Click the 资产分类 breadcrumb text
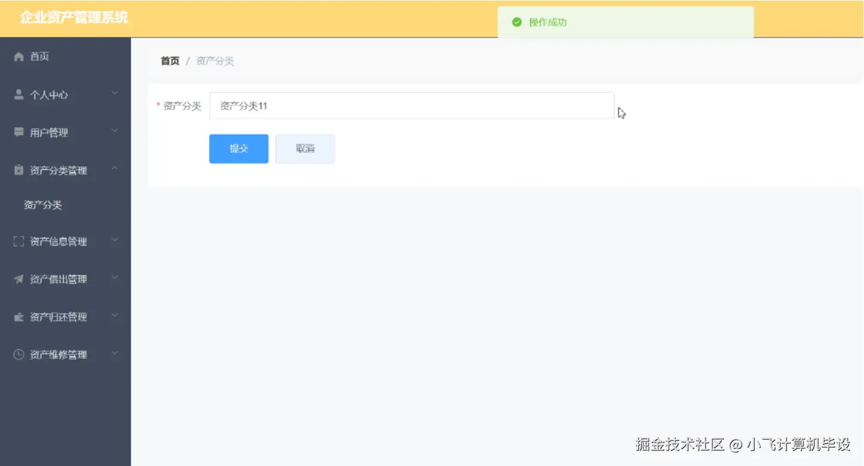The width and height of the screenshot is (864, 466). [215, 61]
